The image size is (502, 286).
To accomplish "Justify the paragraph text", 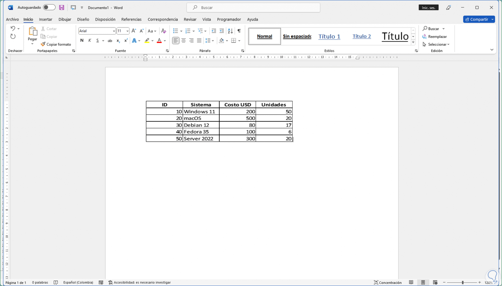I will click(x=199, y=40).
